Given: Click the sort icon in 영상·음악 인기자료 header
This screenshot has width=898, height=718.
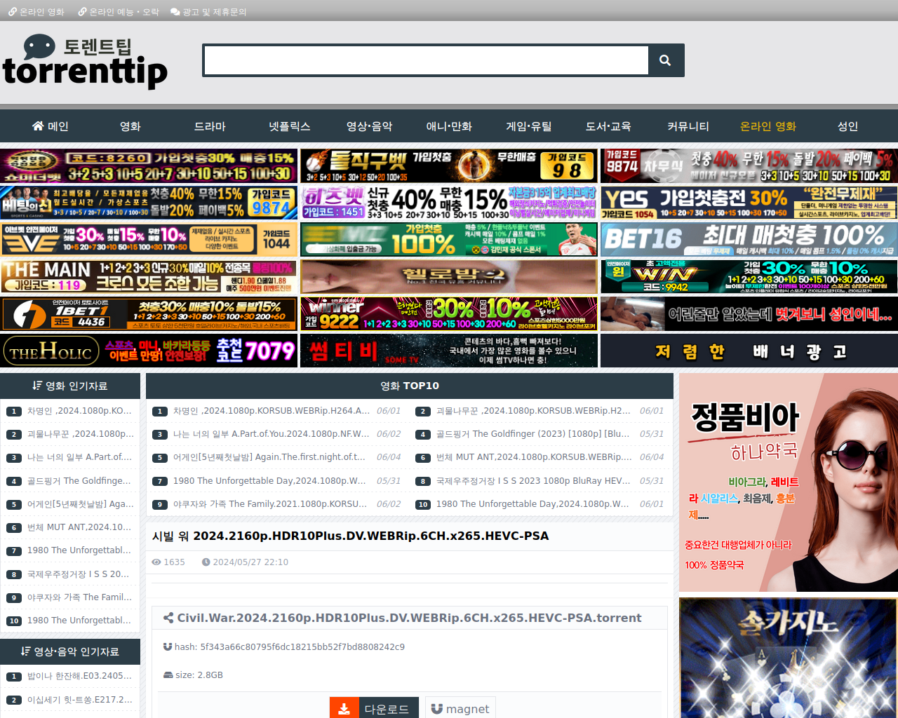Looking at the screenshot, I should tap(26, 651).
